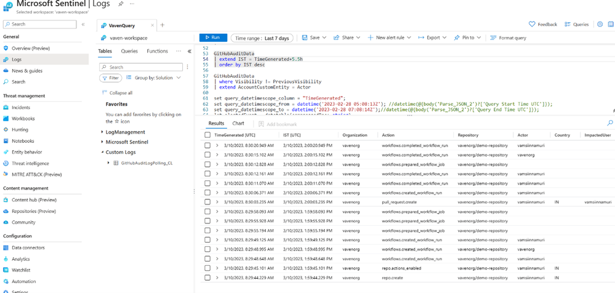Change the Time range: Last 7 days

262,38
